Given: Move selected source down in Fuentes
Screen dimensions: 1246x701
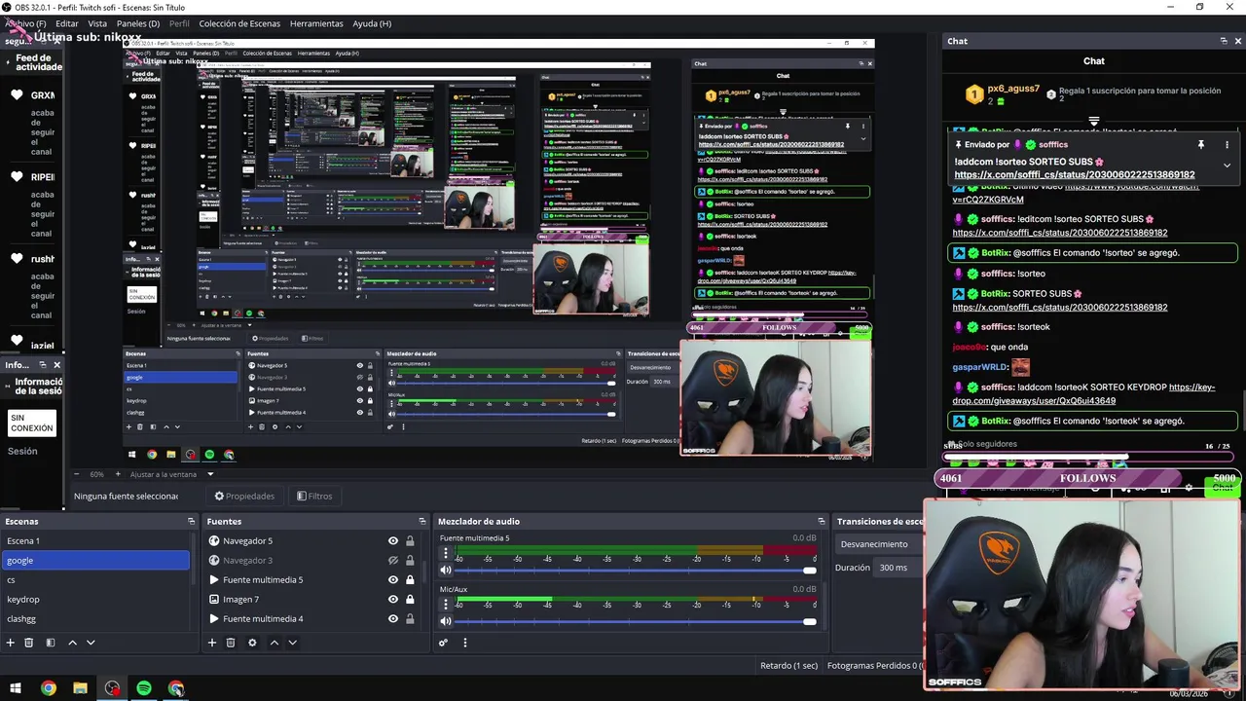Looking at the screenshot, I should (292, 643).
